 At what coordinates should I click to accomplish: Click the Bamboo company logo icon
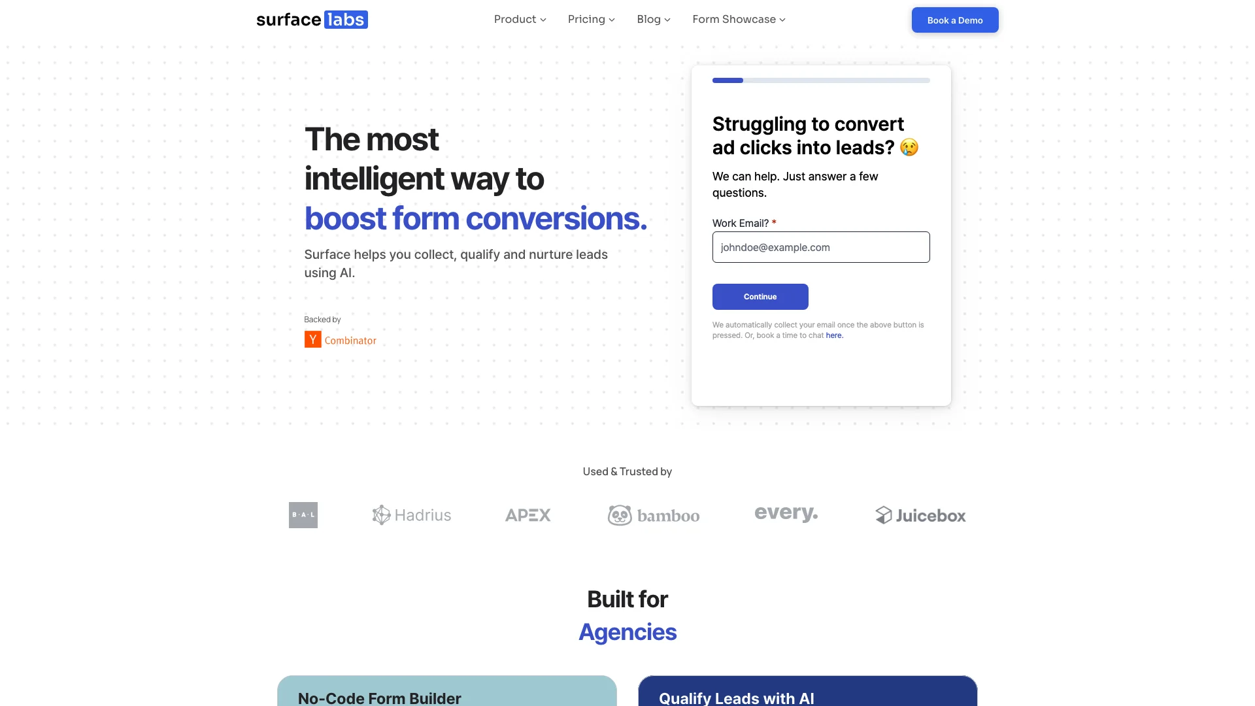coord(619,514)
